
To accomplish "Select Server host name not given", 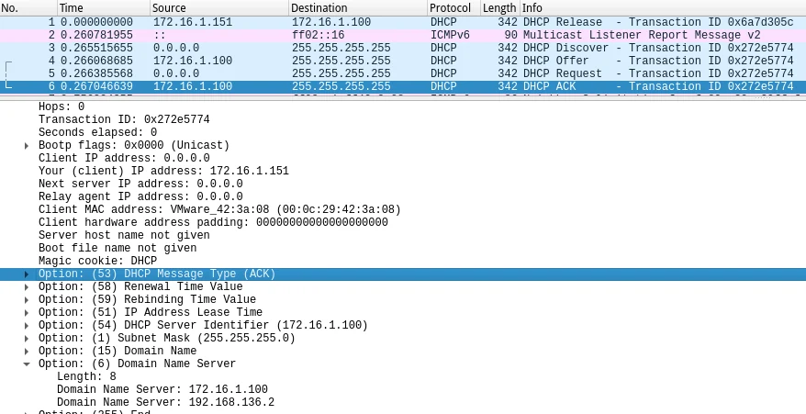I will click(x=124, y=236).
